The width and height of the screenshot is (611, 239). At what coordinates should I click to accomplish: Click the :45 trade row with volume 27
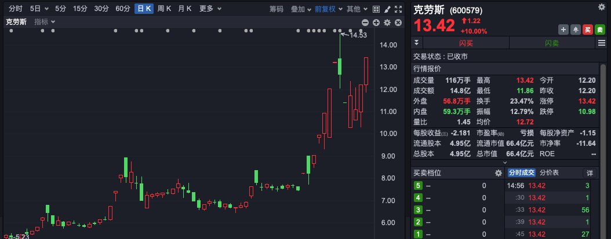coord(548,234)
